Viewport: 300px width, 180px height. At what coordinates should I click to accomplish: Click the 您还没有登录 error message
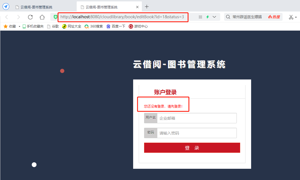pos(163,106)
